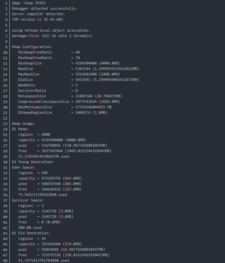
Task: Click the '100.0% used' line
Action: point(30,228)
